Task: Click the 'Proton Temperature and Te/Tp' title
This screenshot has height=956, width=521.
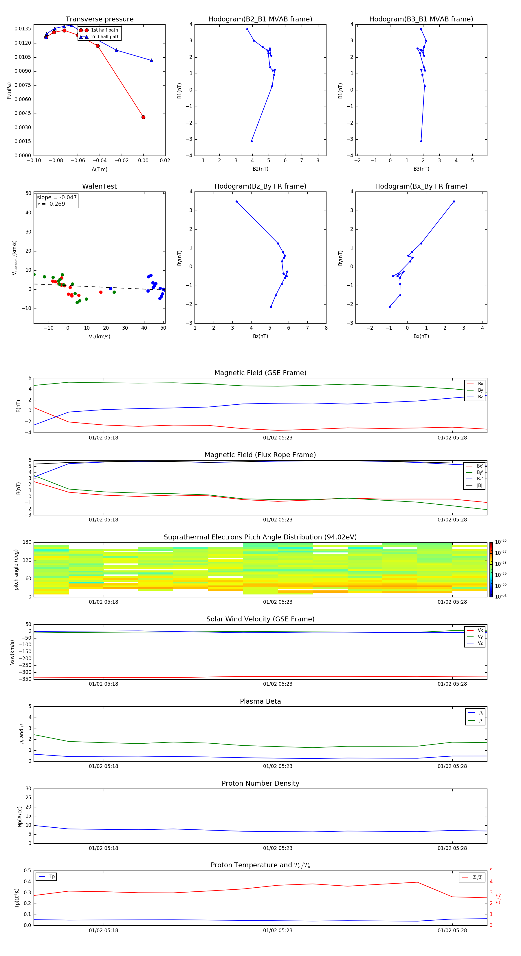Action: [260, 865]
